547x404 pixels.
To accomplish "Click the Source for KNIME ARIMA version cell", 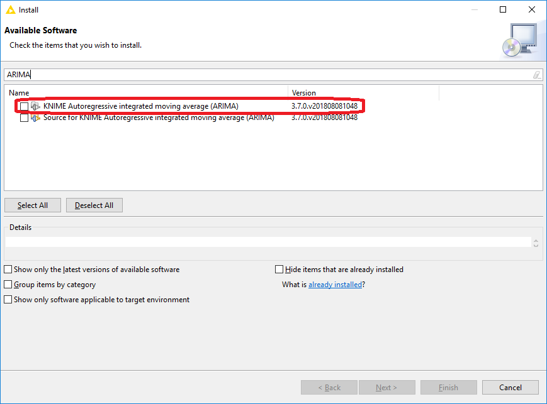I will click(324, 117).
